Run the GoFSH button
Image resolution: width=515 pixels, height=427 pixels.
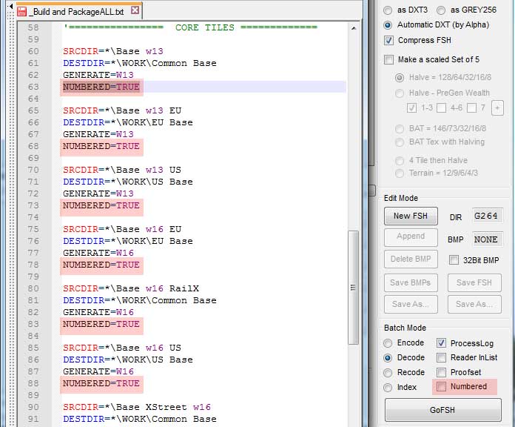[x=442, y=410]
